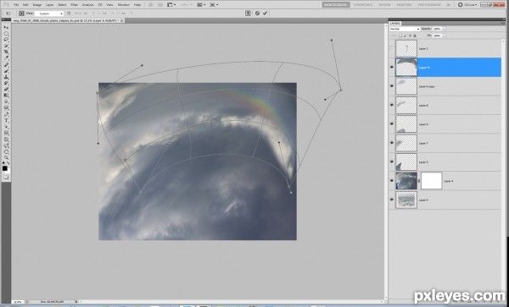Lock all for the selected layer
This screenshot has width=509, height=307.
[x=415, y=36]
